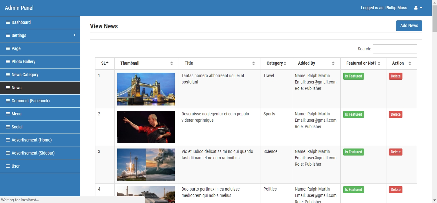437x203 pixels.
Task: Toggle the Is Featured badge for Travel news
Action: click(353, 76)
